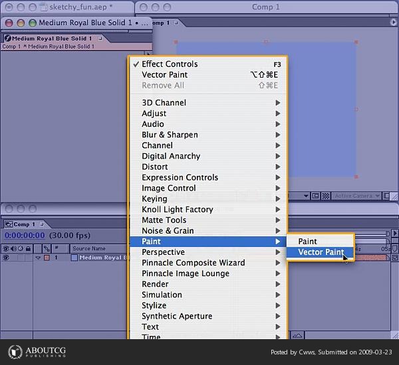Select the highlighted Paint category menu item
The image size is (399, 365).
(x=208, y=242)
